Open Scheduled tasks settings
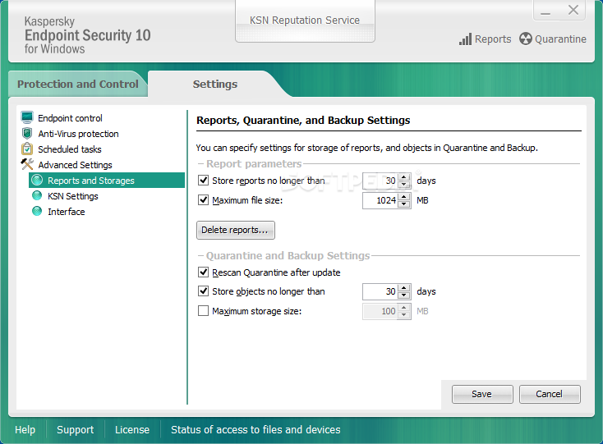603x444 pixels. pyautogui.click(x=70, y=149)
